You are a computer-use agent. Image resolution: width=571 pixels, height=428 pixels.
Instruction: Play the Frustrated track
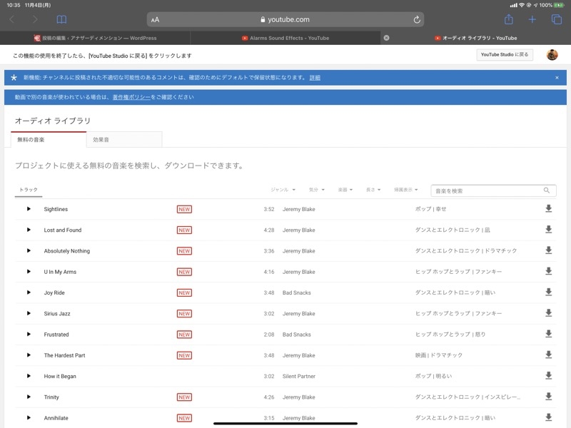click(x=29, y=334)
